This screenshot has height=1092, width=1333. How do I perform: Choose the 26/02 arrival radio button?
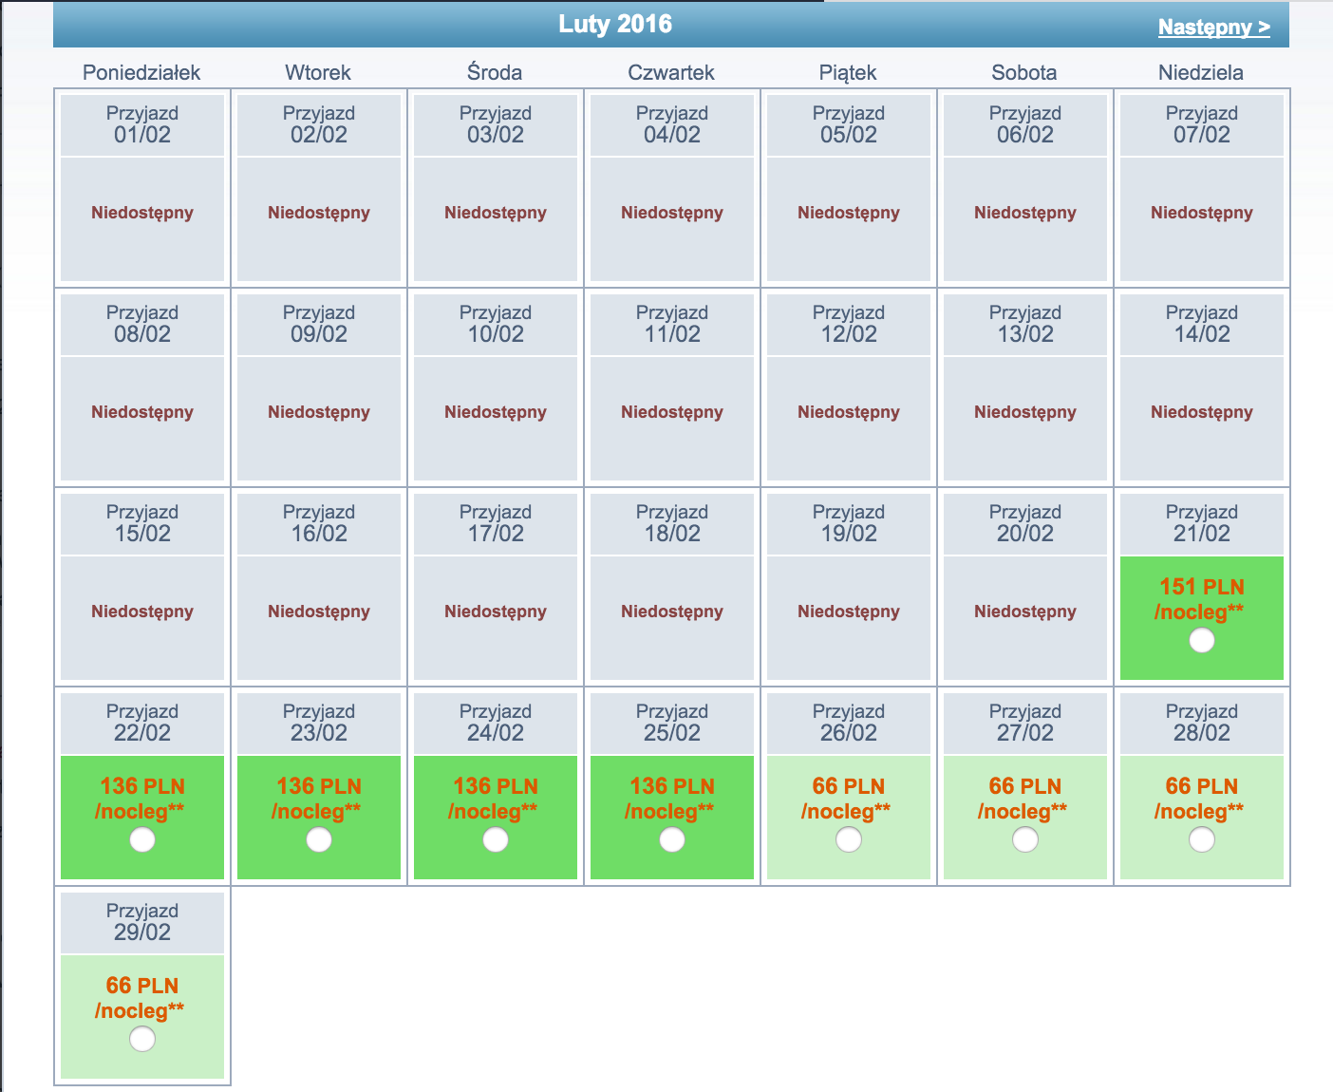849,839
